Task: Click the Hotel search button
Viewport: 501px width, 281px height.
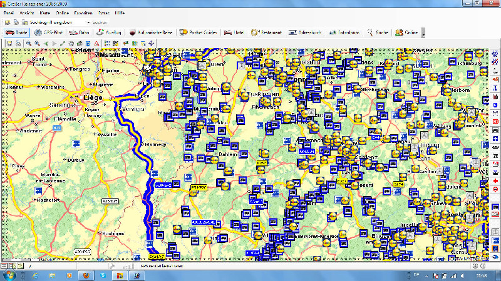Action: tap(233, 32)
